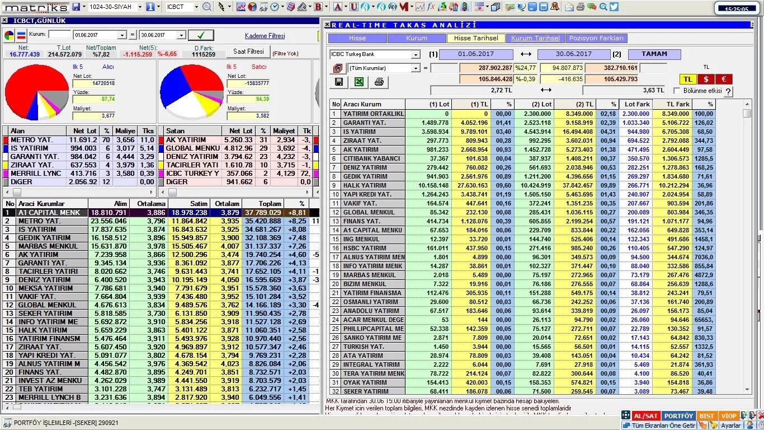Click the clock icon in main toolbar
Screen dimensions: 764x430
pos(275,7)
